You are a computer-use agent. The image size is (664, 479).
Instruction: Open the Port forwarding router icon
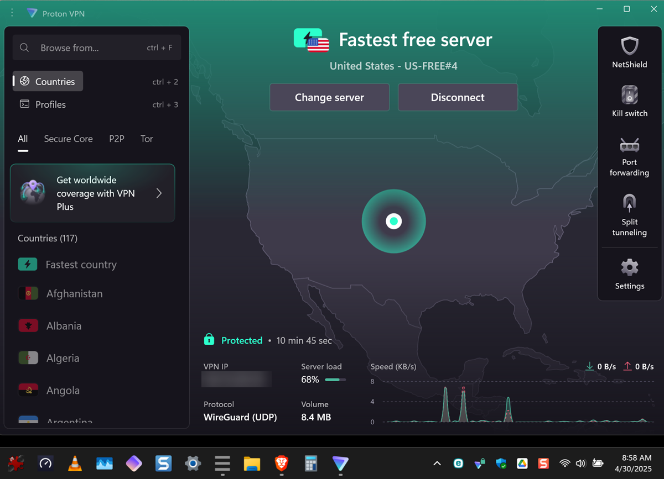629,146
